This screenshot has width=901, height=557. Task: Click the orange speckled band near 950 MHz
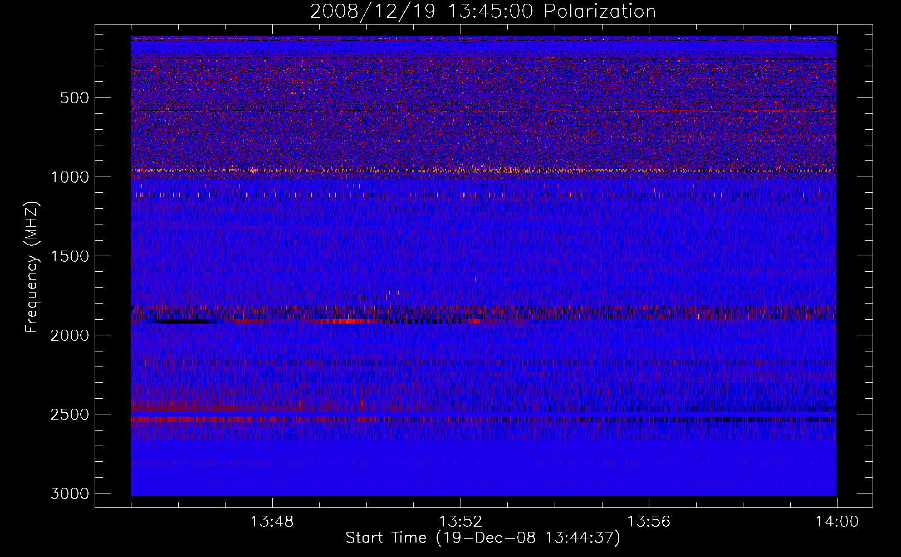click(x=483, y=169)
